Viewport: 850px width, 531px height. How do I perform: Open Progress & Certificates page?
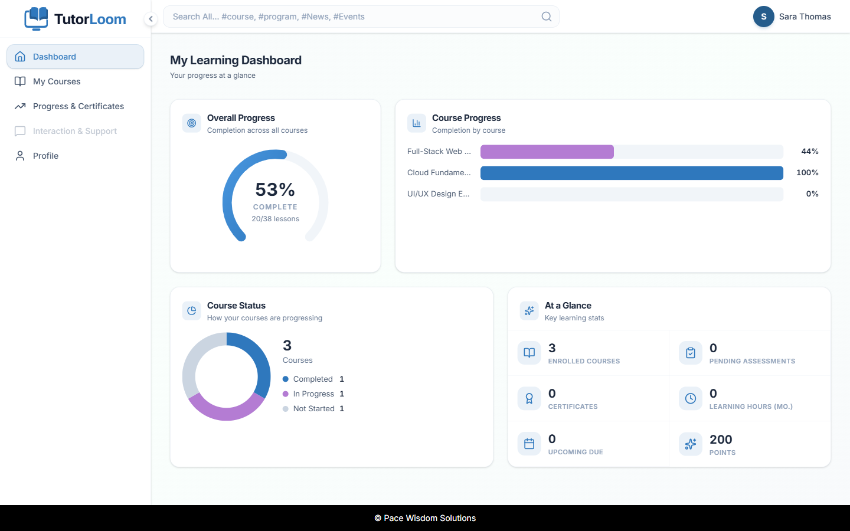click(76, 106)
